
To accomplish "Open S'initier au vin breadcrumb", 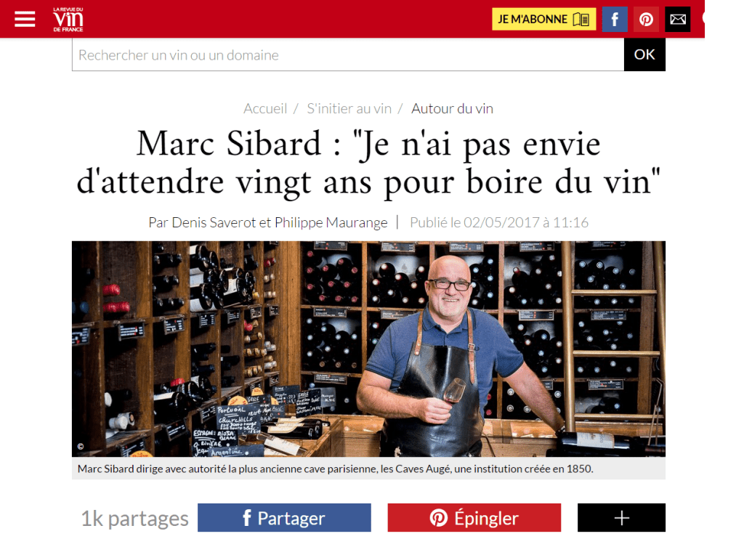I will point(349,109).
